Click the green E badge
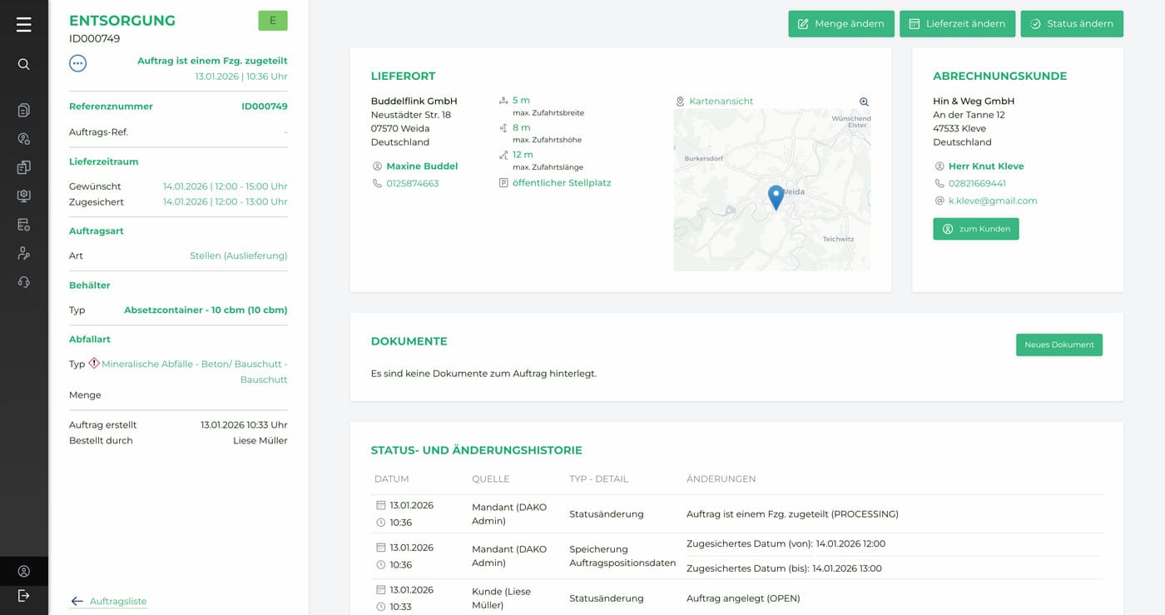This screenshot has width=1165, height=615. click(272, 21)
